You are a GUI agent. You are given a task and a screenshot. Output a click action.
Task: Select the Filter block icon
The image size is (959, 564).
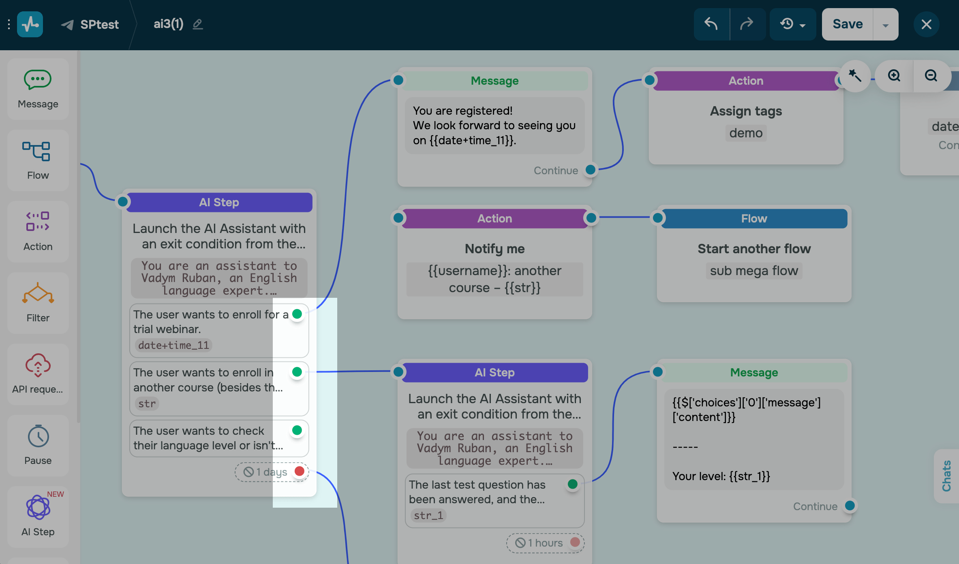(x=38, y=293)
